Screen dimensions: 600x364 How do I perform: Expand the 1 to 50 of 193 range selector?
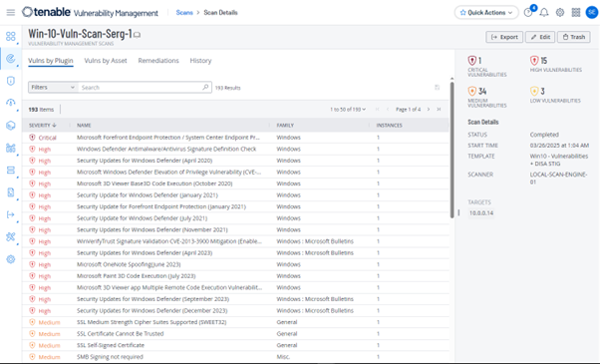coord(348,110)
